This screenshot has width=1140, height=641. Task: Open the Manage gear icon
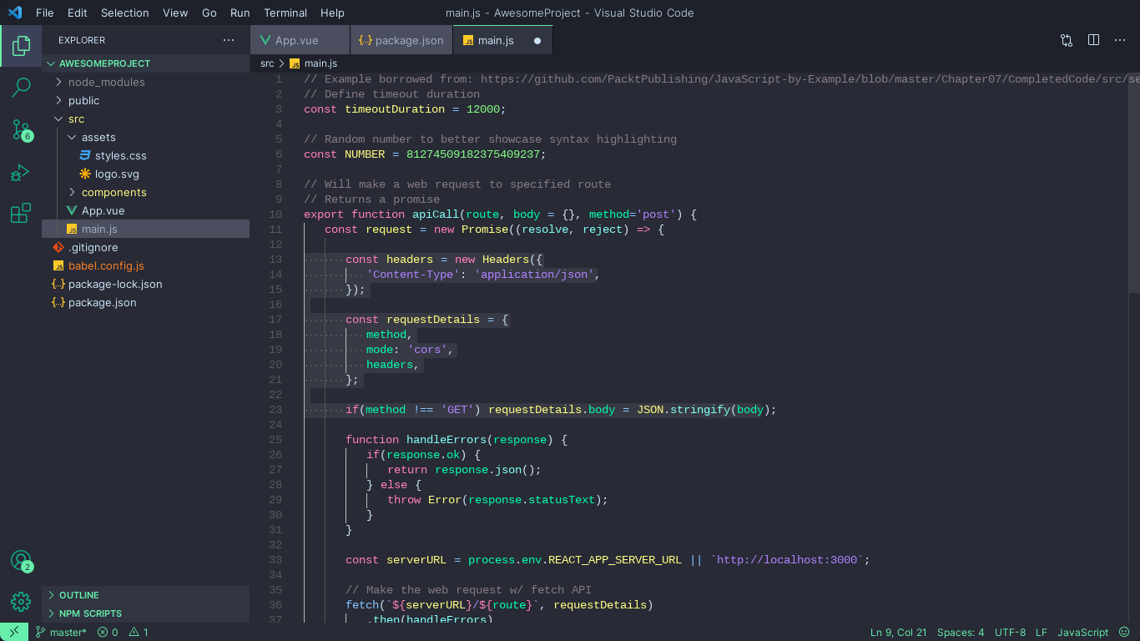(x=21, y=601)
